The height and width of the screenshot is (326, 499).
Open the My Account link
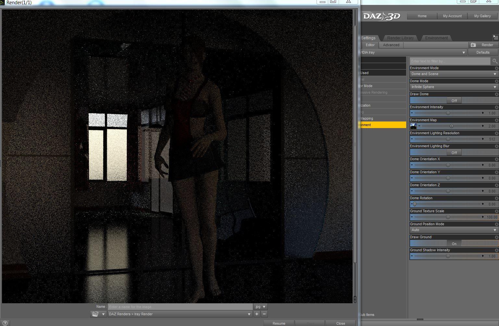(452, 16)
